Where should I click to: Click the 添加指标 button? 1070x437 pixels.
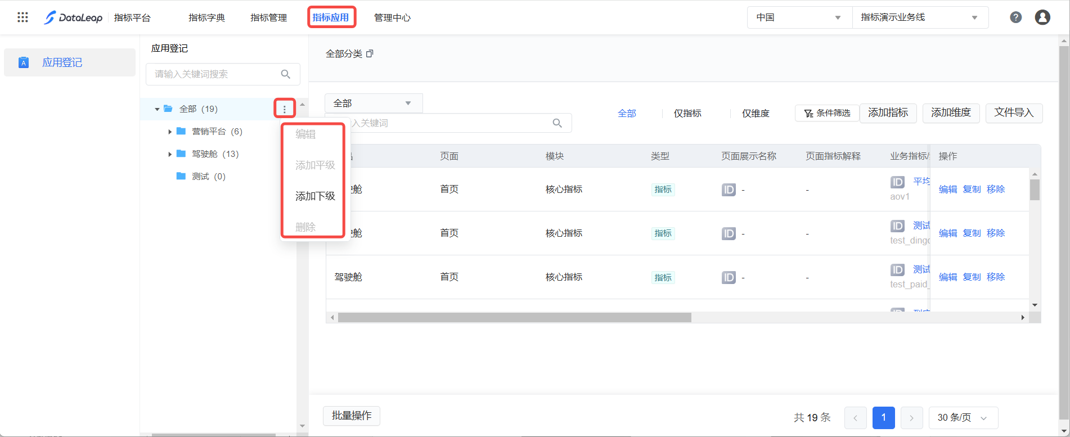pos(888,113)
